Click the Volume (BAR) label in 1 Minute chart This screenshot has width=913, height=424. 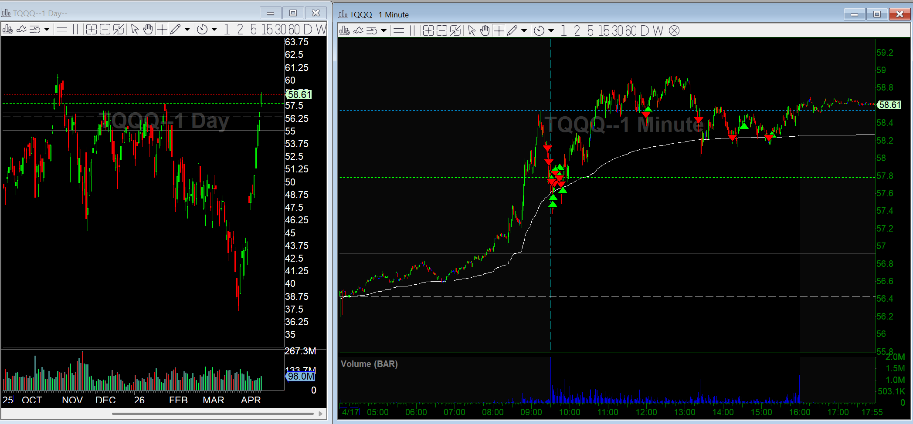click(x=369, y=364)
